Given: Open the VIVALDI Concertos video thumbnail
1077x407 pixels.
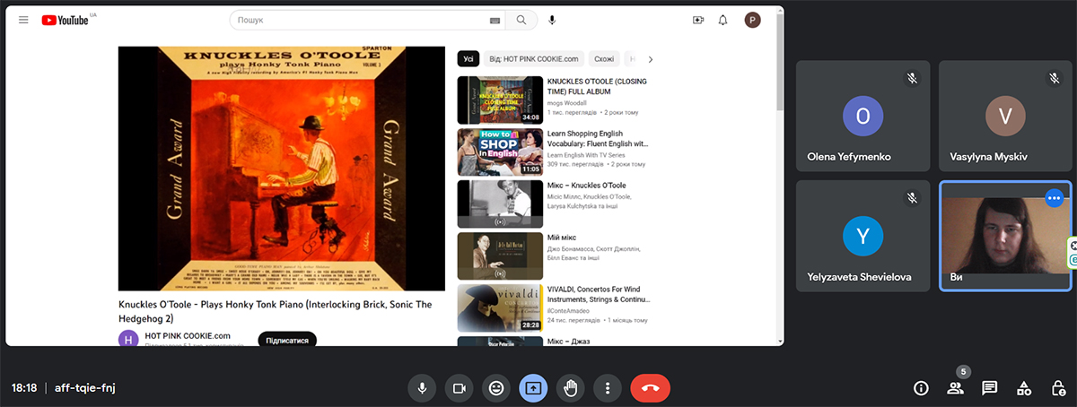Looking at the screenshot, I should [x=500, y=307].
